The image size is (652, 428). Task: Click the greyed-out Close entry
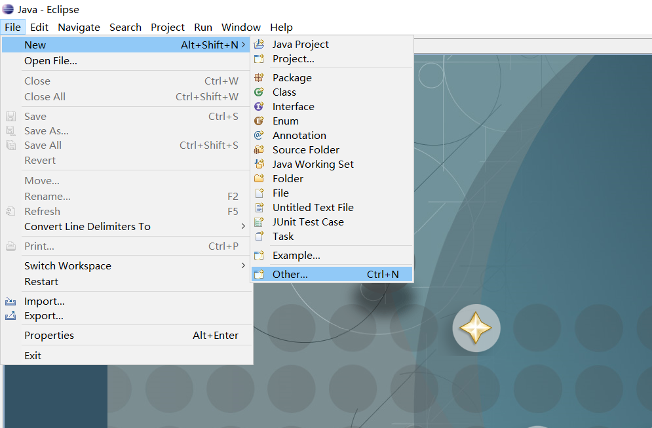click(127, 81)
